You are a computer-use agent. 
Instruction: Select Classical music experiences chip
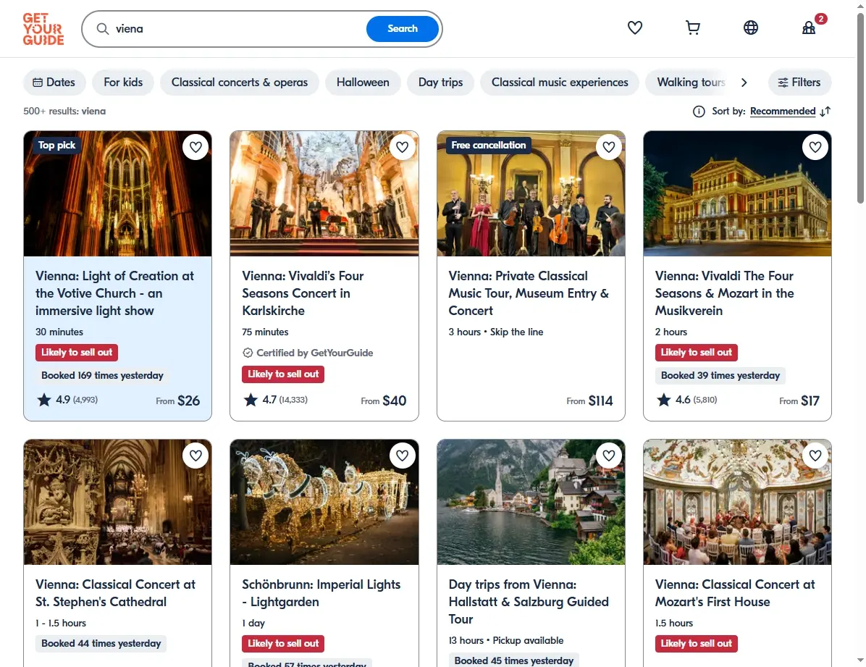(x=560, y=83)
